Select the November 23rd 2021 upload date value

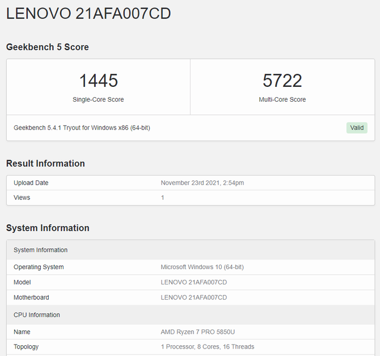(x=202, y=183)
